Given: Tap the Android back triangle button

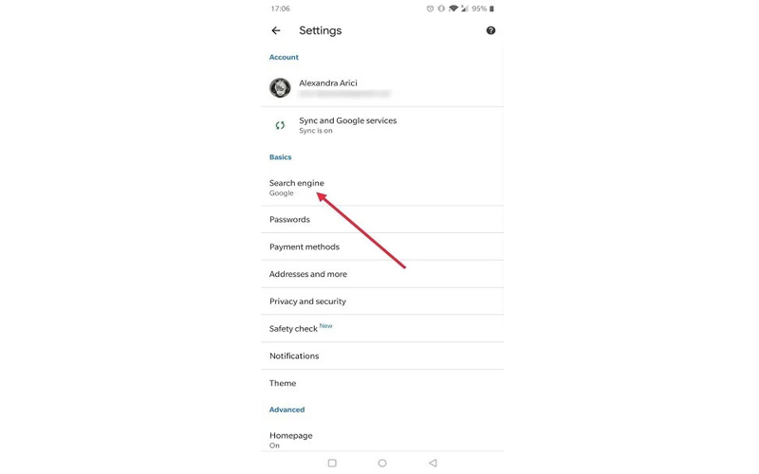Looking at the screenshot, I should pos(433,463).
